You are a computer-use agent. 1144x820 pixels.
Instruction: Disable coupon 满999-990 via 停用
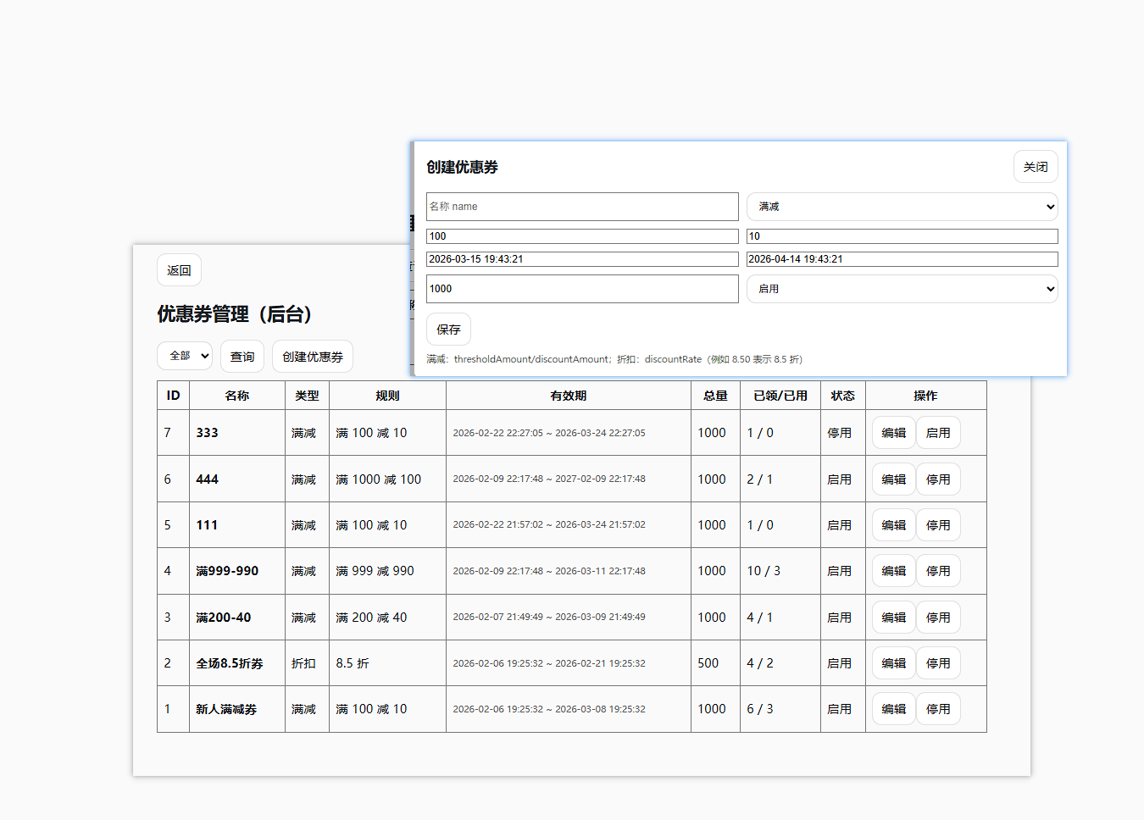coord(938,571)
